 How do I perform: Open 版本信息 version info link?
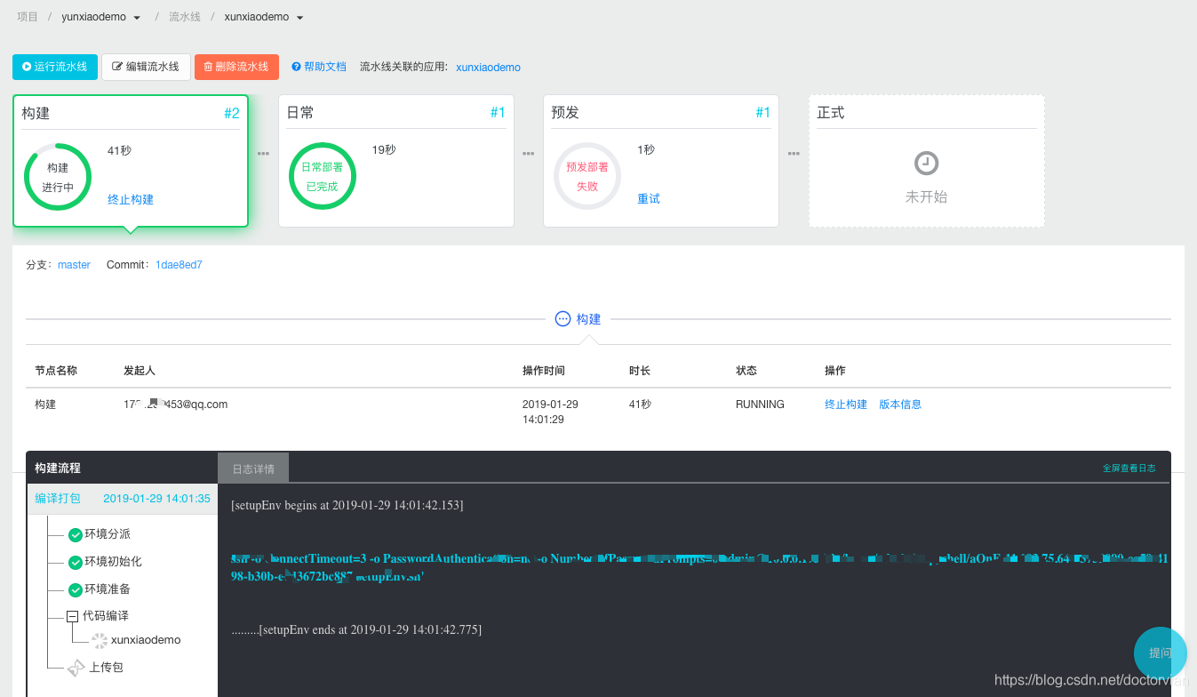[900, 405]
